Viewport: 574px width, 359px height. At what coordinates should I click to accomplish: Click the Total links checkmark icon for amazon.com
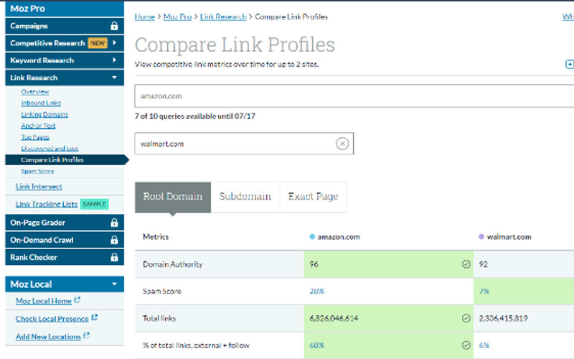(466, 318)
